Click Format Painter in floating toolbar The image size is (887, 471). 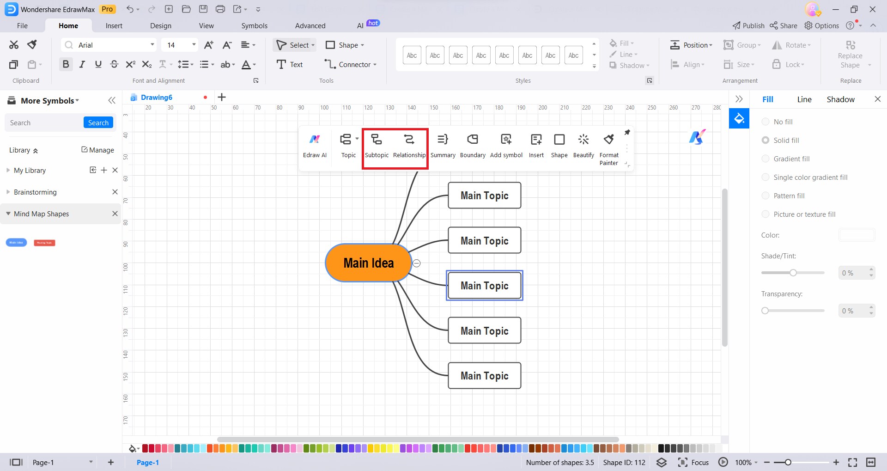pos(609,150)
